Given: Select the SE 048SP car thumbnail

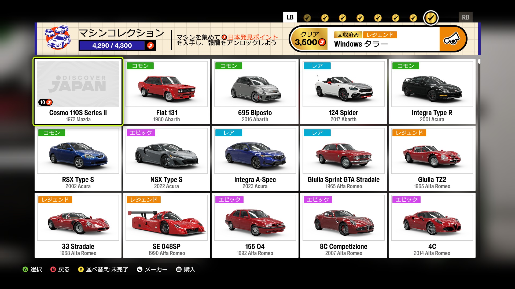Looking at the screenshot, I should click(x=167, y=218).
